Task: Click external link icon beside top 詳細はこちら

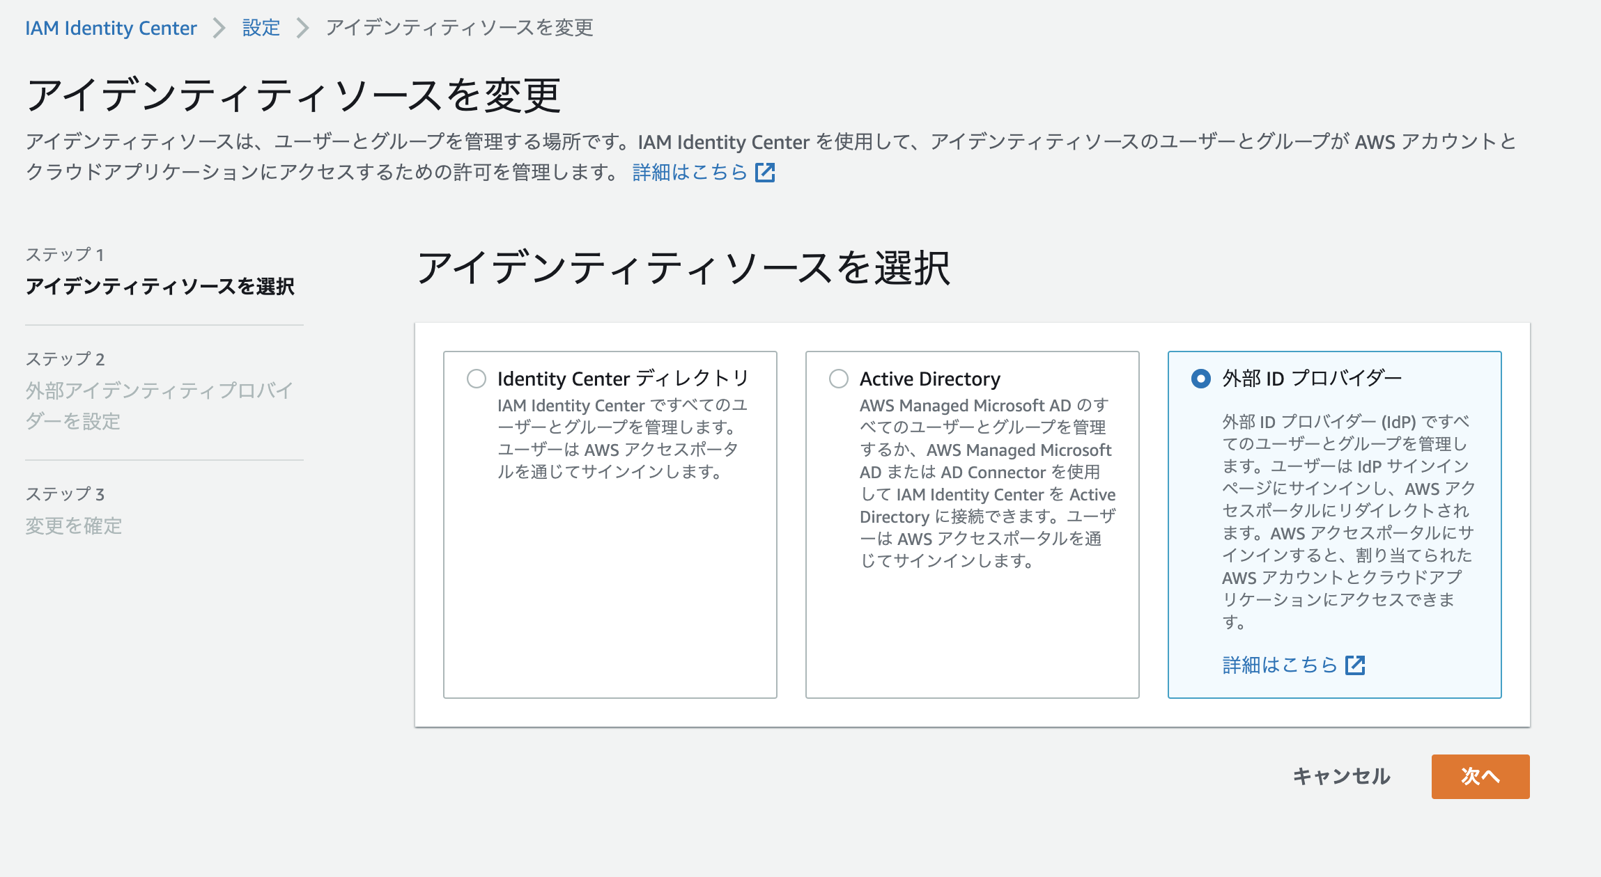Action: [x=765, y=172]
